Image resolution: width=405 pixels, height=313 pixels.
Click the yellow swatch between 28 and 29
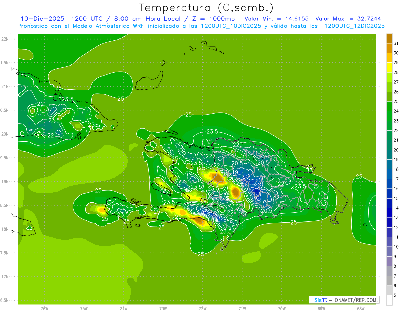389,67
